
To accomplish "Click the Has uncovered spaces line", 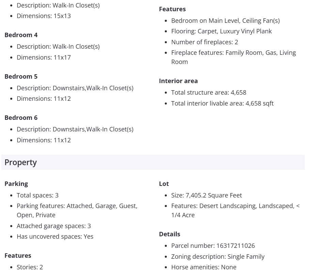I will coord(55,237).
